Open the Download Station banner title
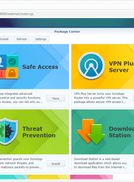134x182 pixels. 121,132
